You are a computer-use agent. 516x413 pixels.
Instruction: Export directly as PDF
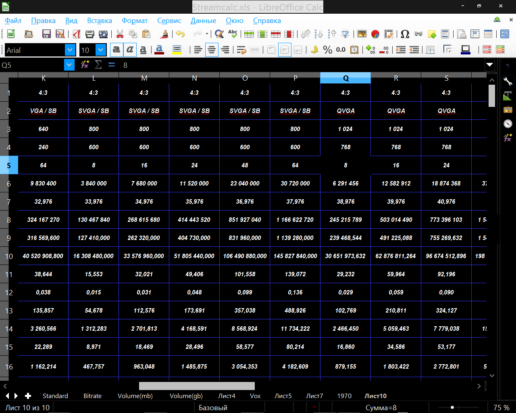76,34
